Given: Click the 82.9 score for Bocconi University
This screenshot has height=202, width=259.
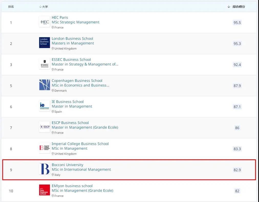Looking at the screenshot, I should [x=237, y=170].
